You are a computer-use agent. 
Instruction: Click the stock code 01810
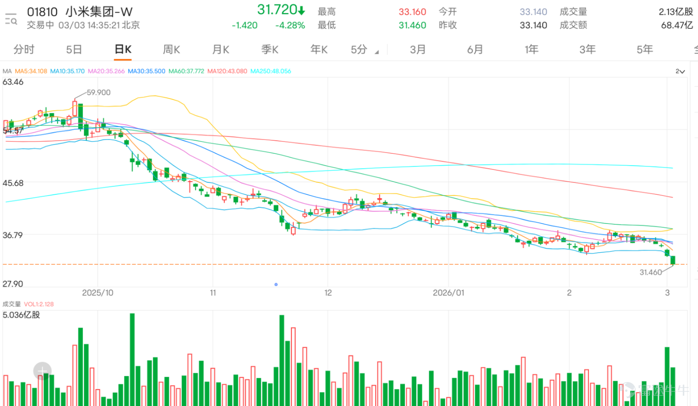(42, 12)
